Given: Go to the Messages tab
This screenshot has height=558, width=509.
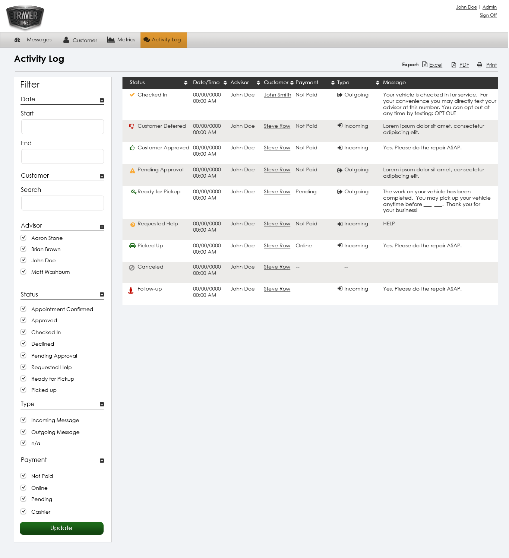Looking at the screenshot, I should (33, 40).
